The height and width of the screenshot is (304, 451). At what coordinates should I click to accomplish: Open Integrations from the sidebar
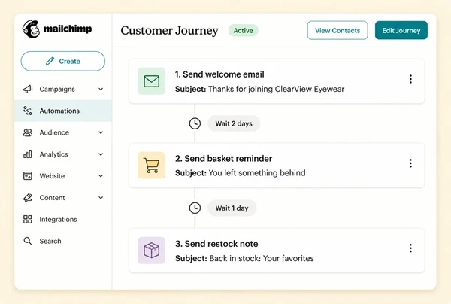pyautogui.click(x=63, y=220)
